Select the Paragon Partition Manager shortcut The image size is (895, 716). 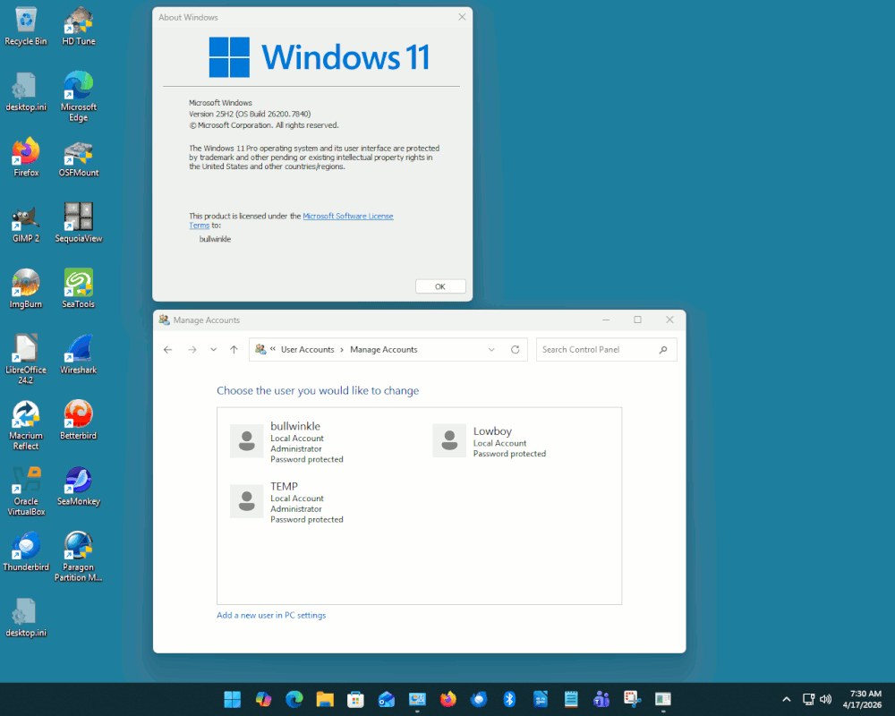[x=78, y=557]
